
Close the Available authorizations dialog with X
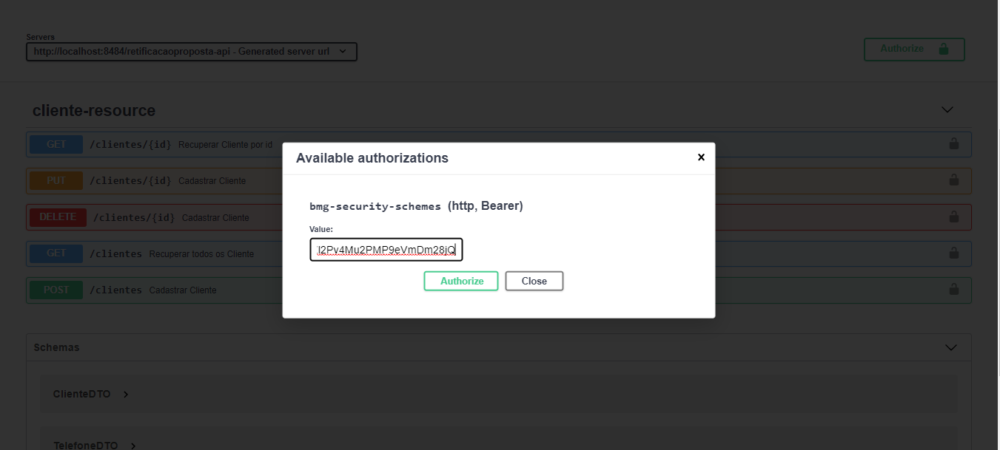(701, 157)
